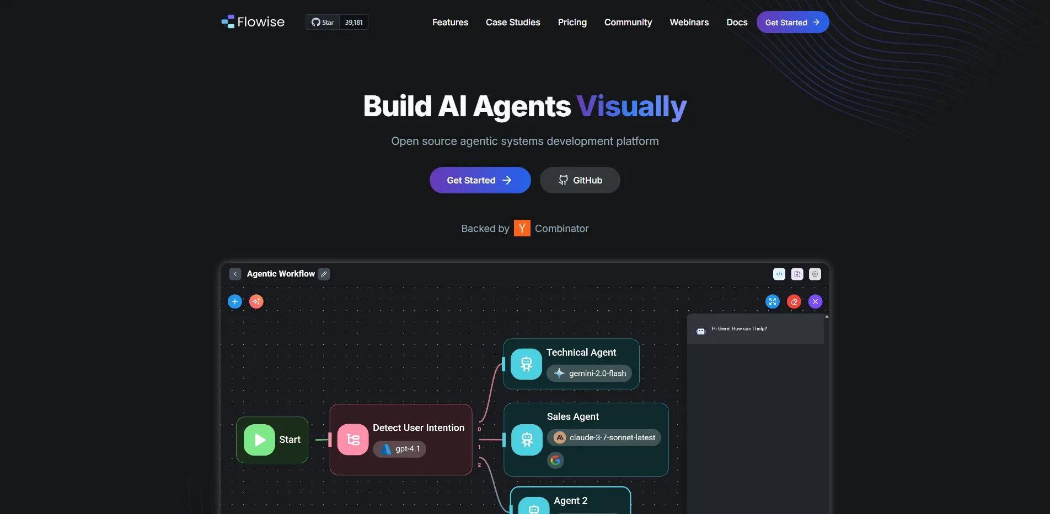Rename workflow via pencil edit icon

[324, 274]
